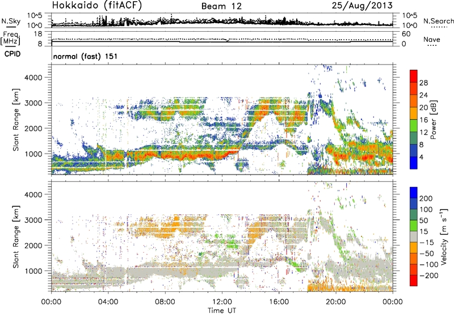Click the "200" value on velocity color bar

click(426, 198)
